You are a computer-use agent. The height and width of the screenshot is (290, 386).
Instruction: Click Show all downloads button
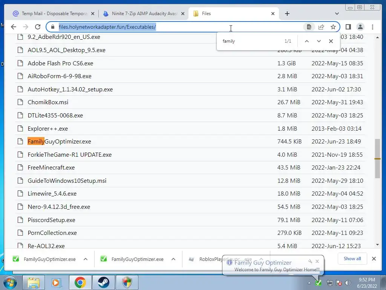[352, 259]
